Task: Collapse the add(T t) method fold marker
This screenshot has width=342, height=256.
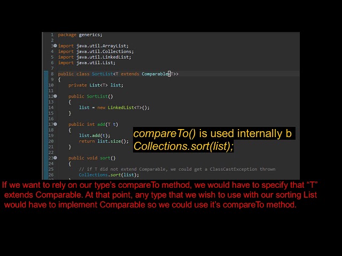Action: click(56, 124)
